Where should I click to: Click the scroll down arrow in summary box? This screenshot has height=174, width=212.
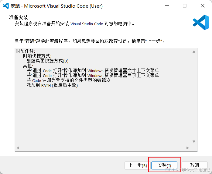point(194,141)
